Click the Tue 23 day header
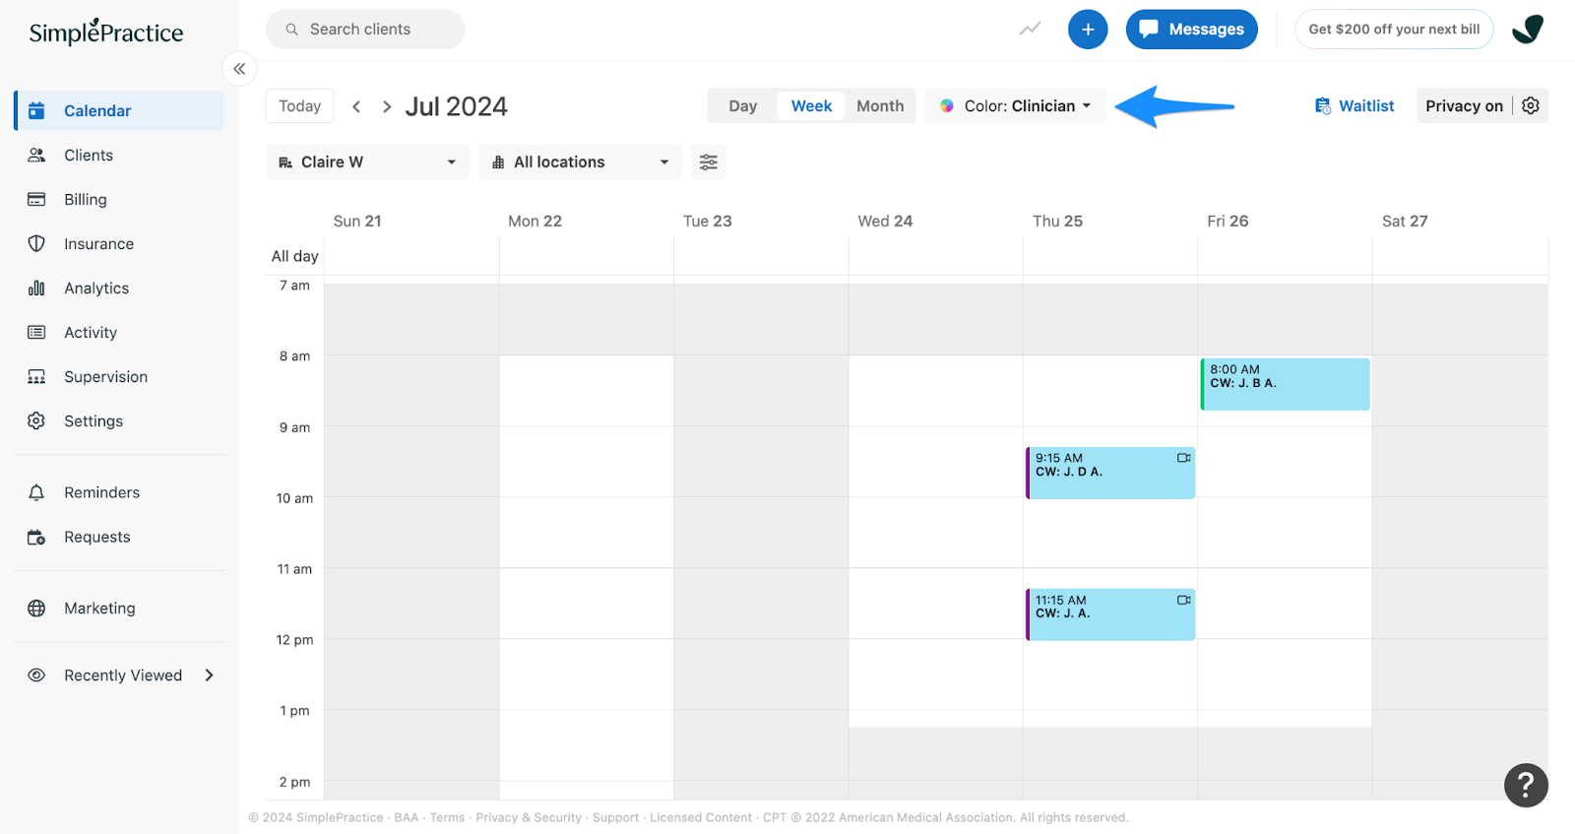 point(708,222)
